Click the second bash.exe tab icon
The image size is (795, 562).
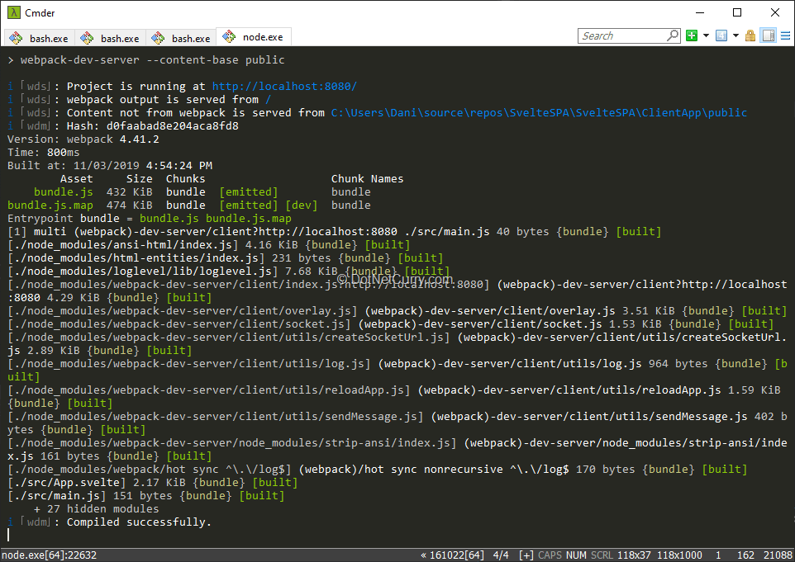tap(88, 38)
